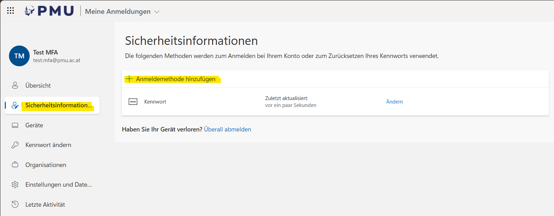Screen dimensions: 554x216
Task: Click the TM profile avatar
Action: tap(19, 56)
